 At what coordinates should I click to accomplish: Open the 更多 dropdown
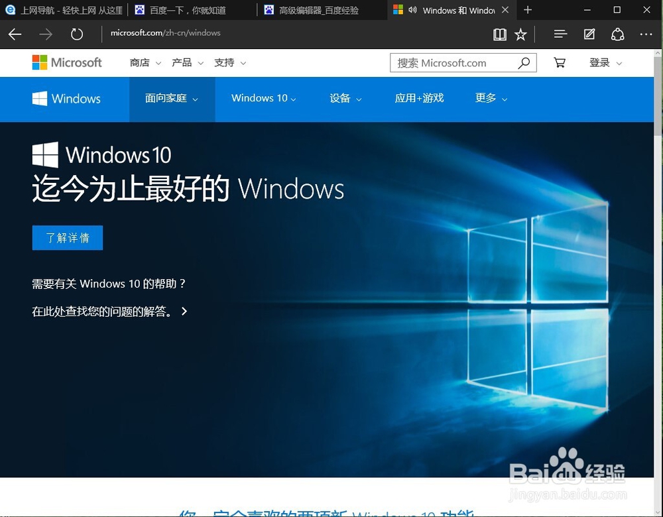pyautogui.click(x=491, y=99)
